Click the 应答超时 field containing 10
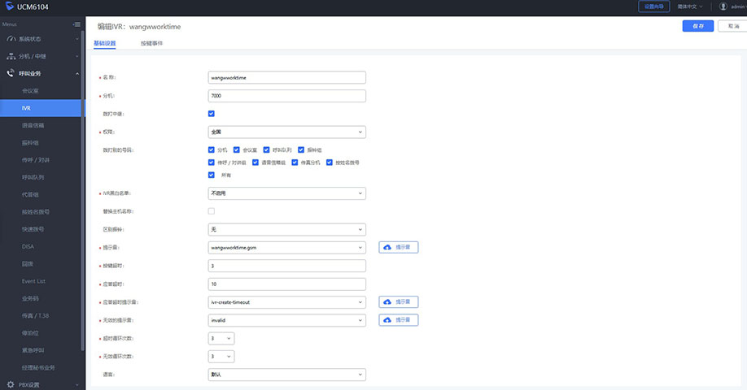Image resolution: width=747 pixels, height=390 pixels. (286, 284)
